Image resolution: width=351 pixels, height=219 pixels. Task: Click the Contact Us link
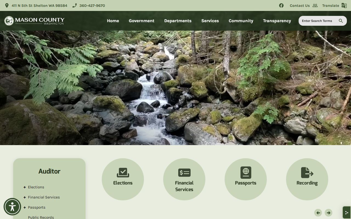[300, 5]
